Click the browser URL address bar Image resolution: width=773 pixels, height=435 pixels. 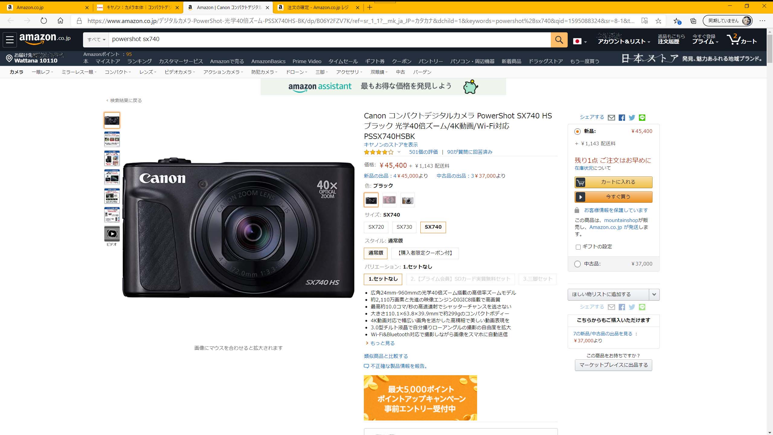[x=361, y=21]
